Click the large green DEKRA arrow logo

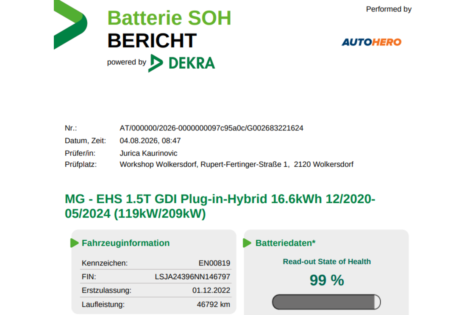tap(70, 24)
